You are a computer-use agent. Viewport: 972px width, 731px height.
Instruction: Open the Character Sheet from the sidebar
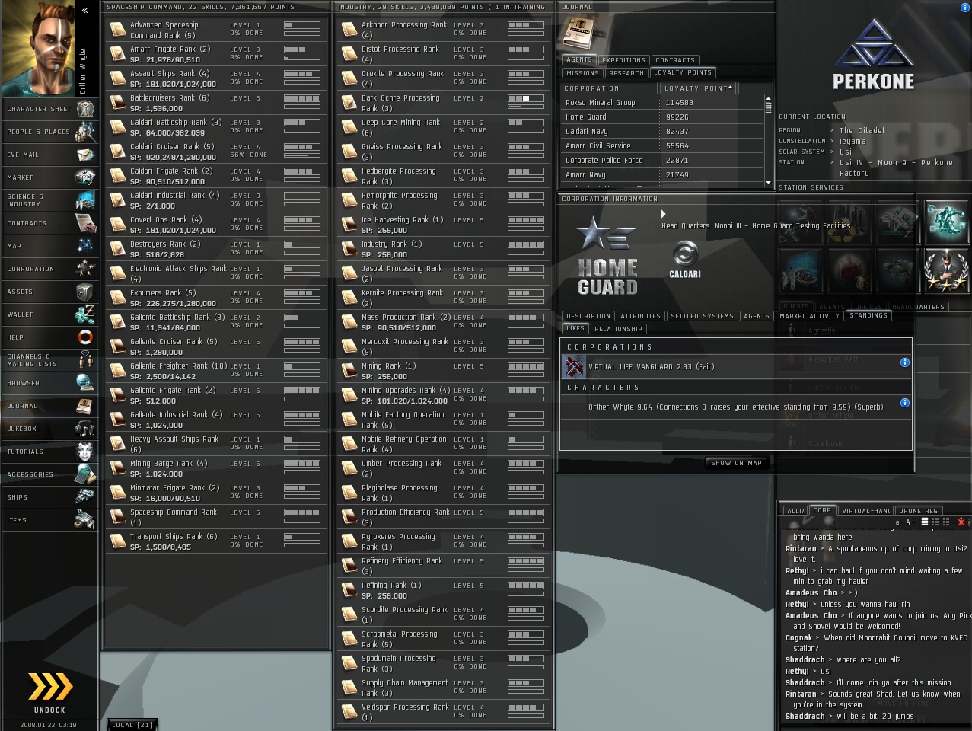click(x=49, y=109)
